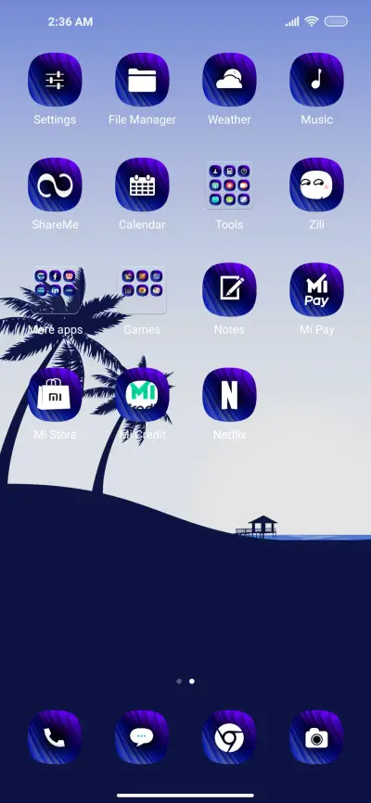This screenshot has width=371, height=803.
Task: Open the Music app
Action: tap(316, 80)
